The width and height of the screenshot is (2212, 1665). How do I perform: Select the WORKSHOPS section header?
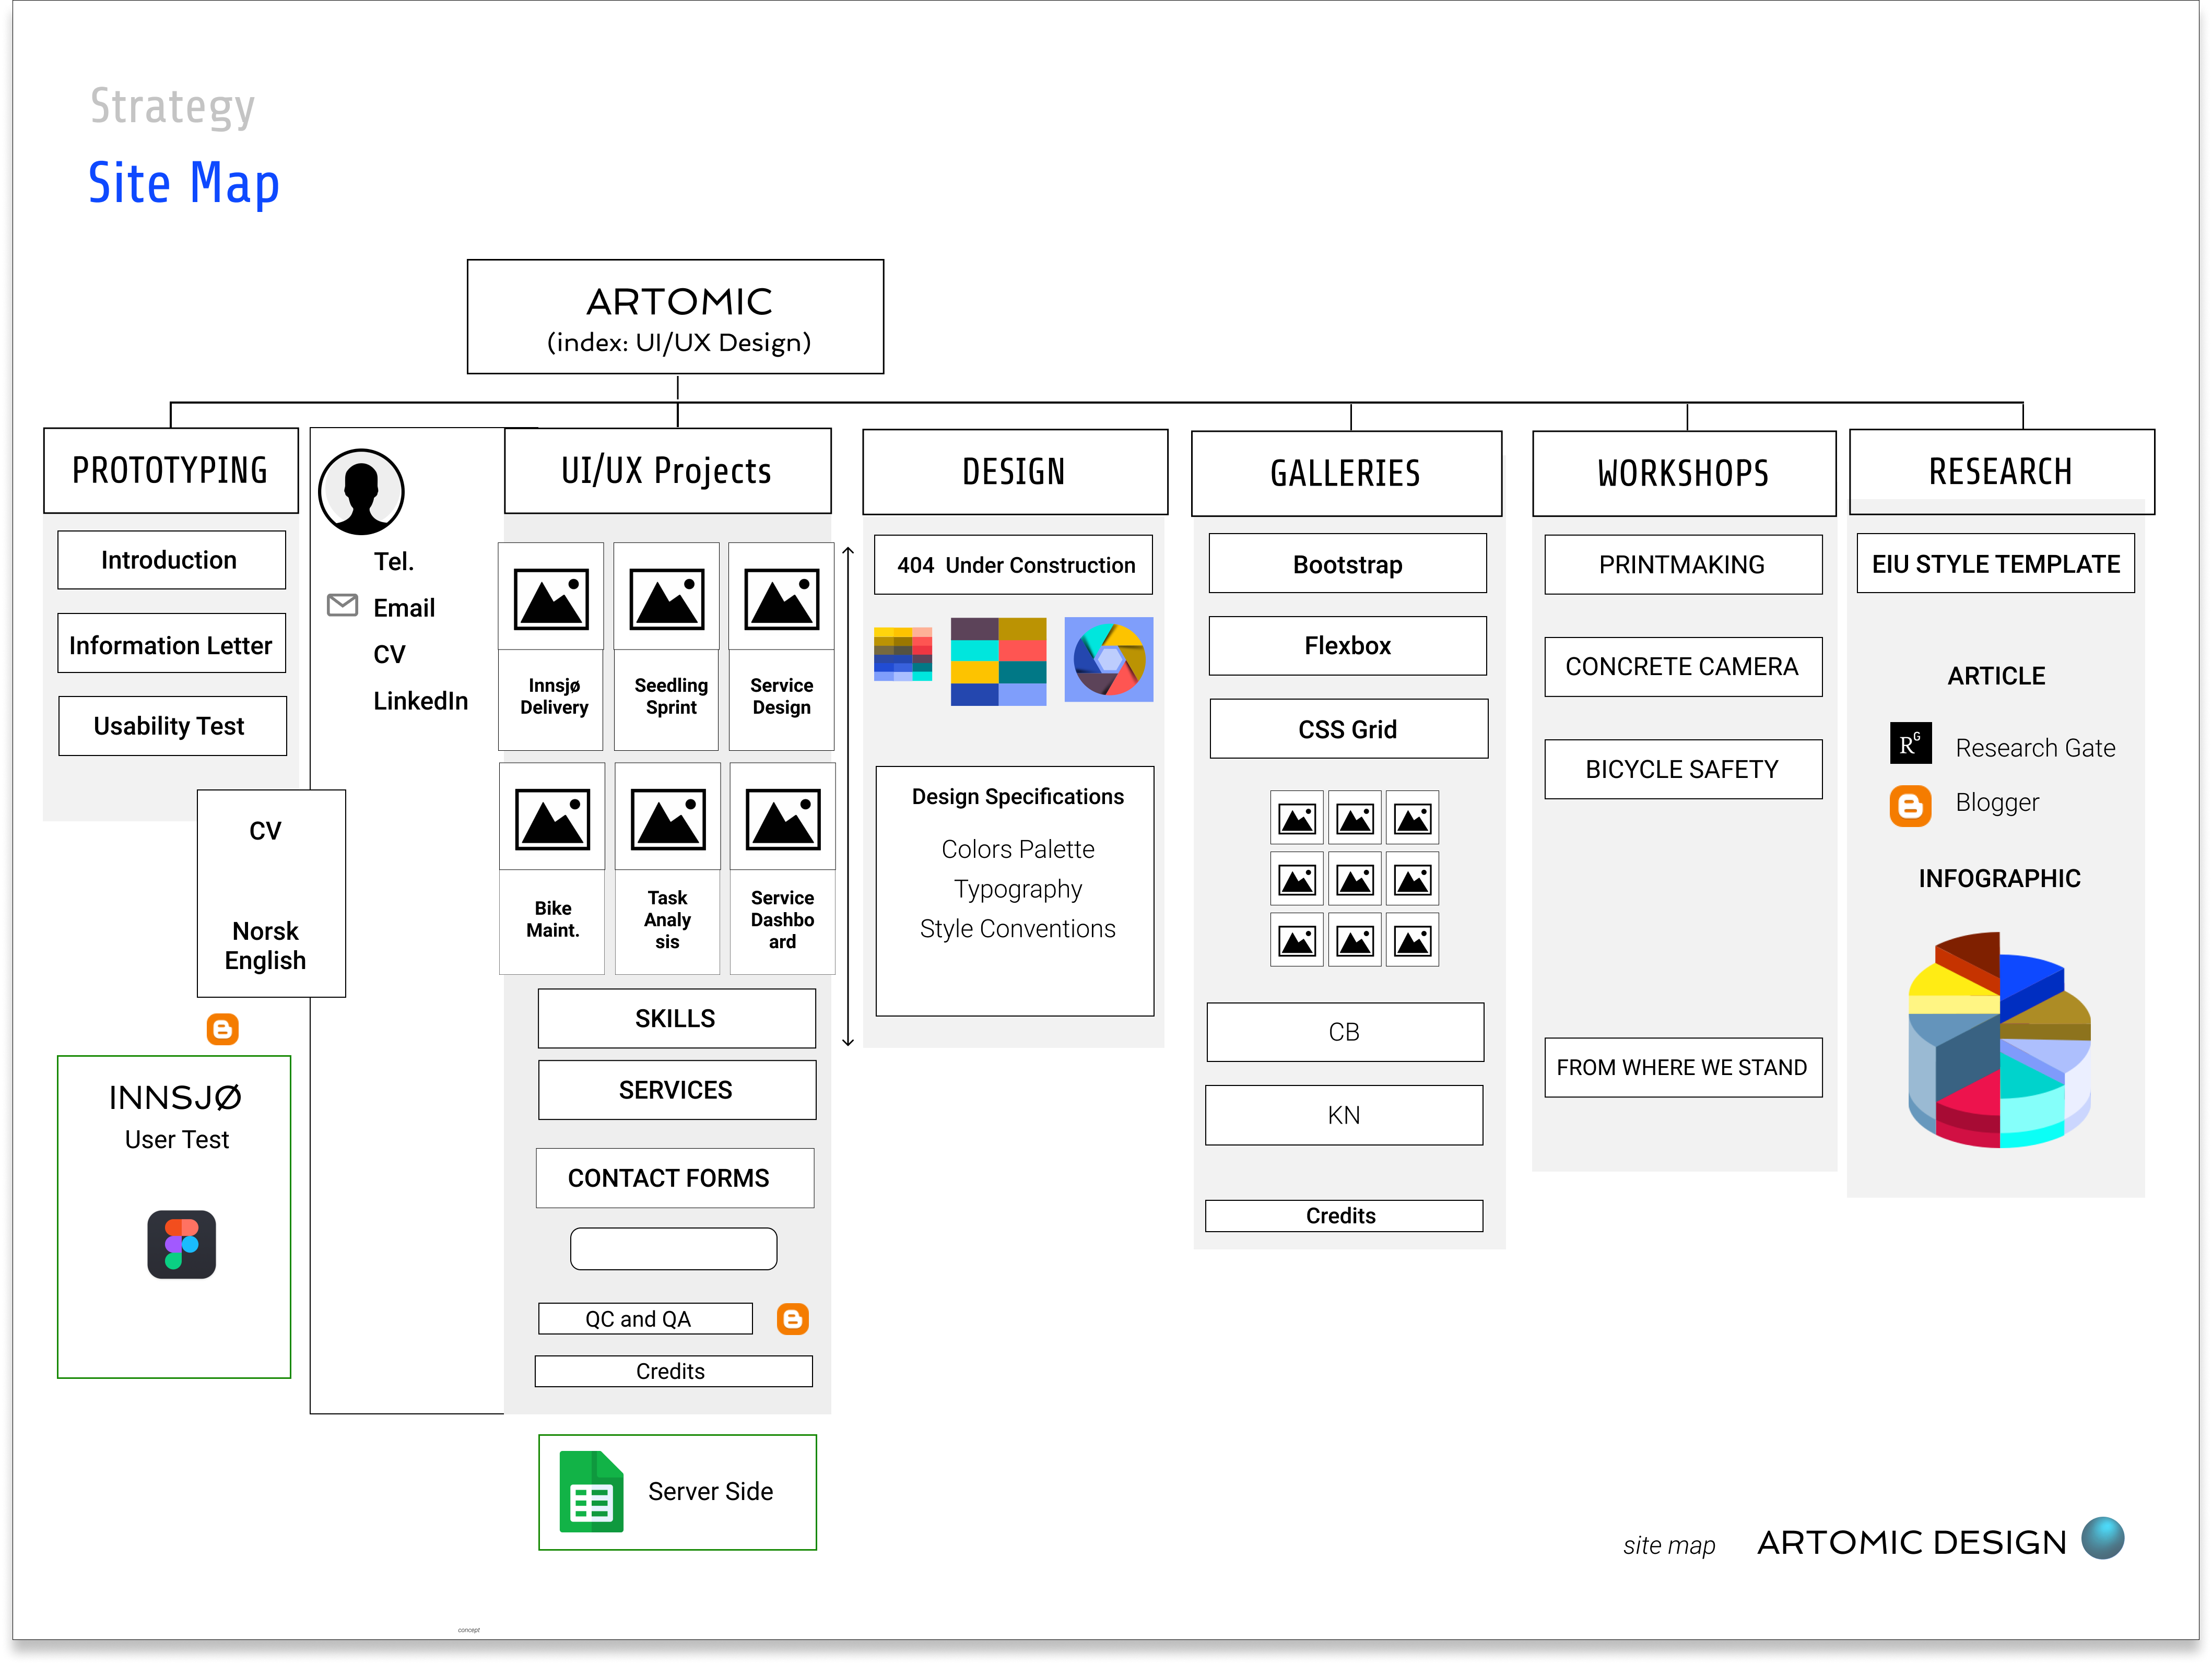1684,473
